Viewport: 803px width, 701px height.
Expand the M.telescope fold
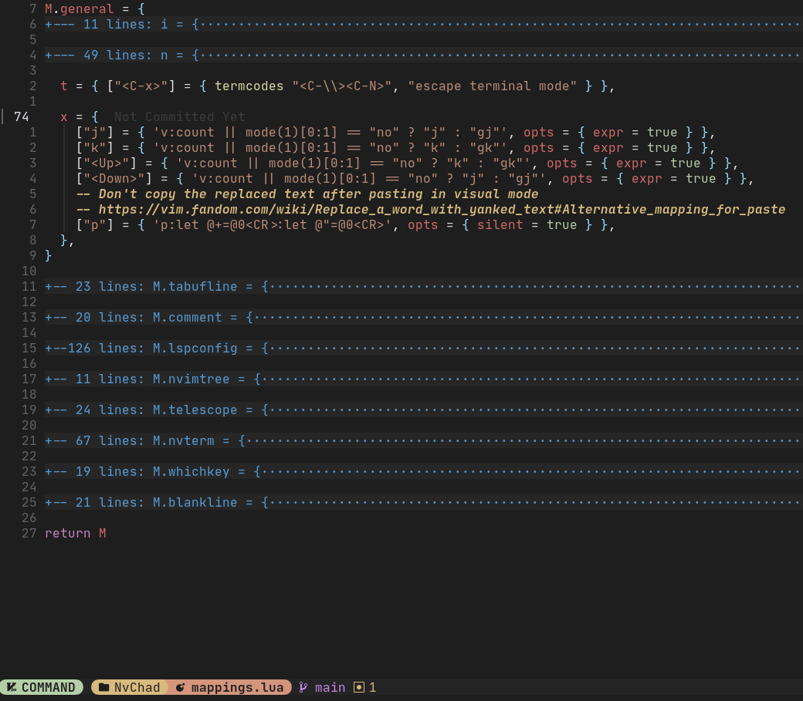(423, 409)
